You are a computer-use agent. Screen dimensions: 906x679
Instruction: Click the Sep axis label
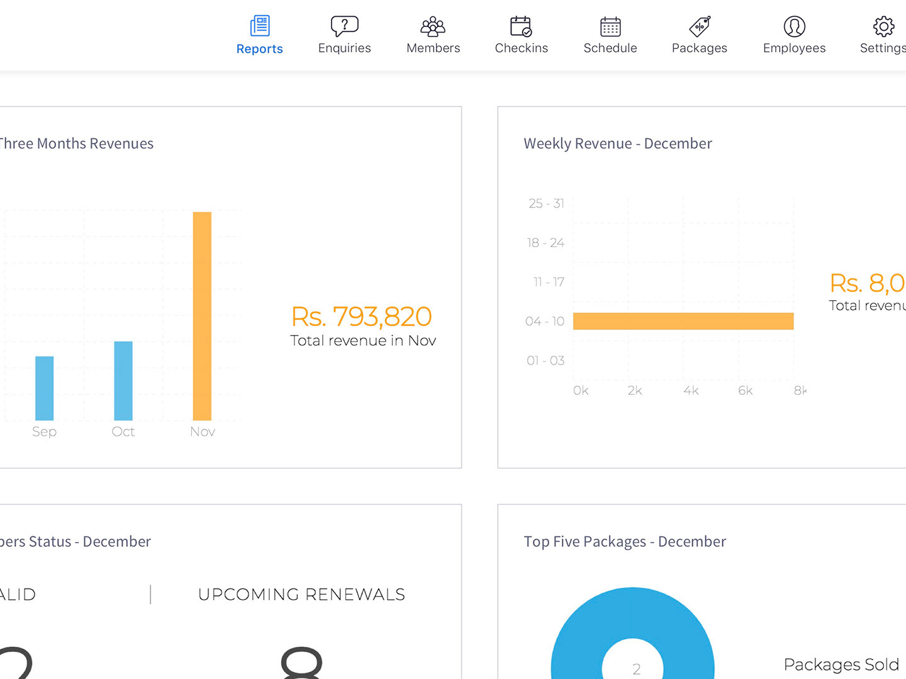44,432
